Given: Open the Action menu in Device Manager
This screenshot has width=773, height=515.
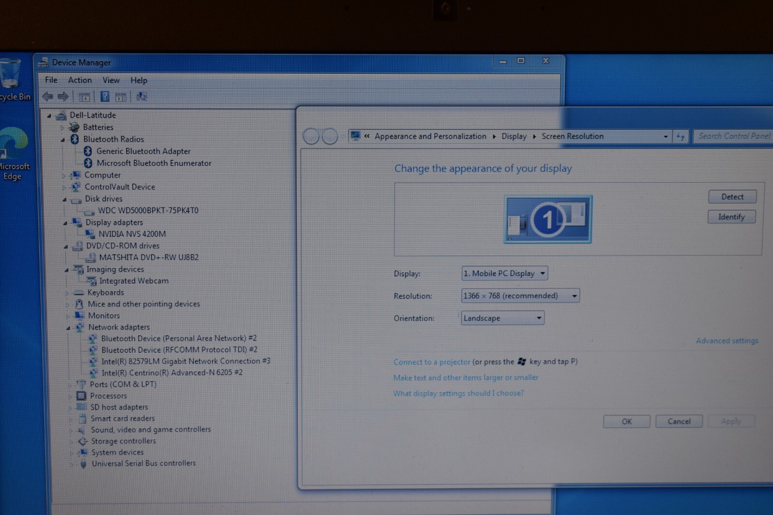Looking at the screenshot, I should (80, 80).
